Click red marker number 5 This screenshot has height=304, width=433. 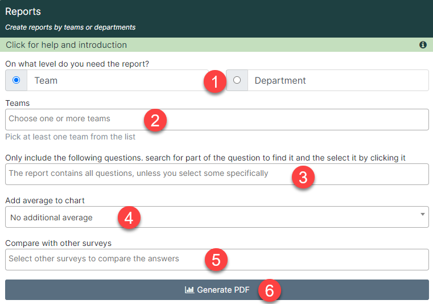pyautogui.click(x=216, y=260)
